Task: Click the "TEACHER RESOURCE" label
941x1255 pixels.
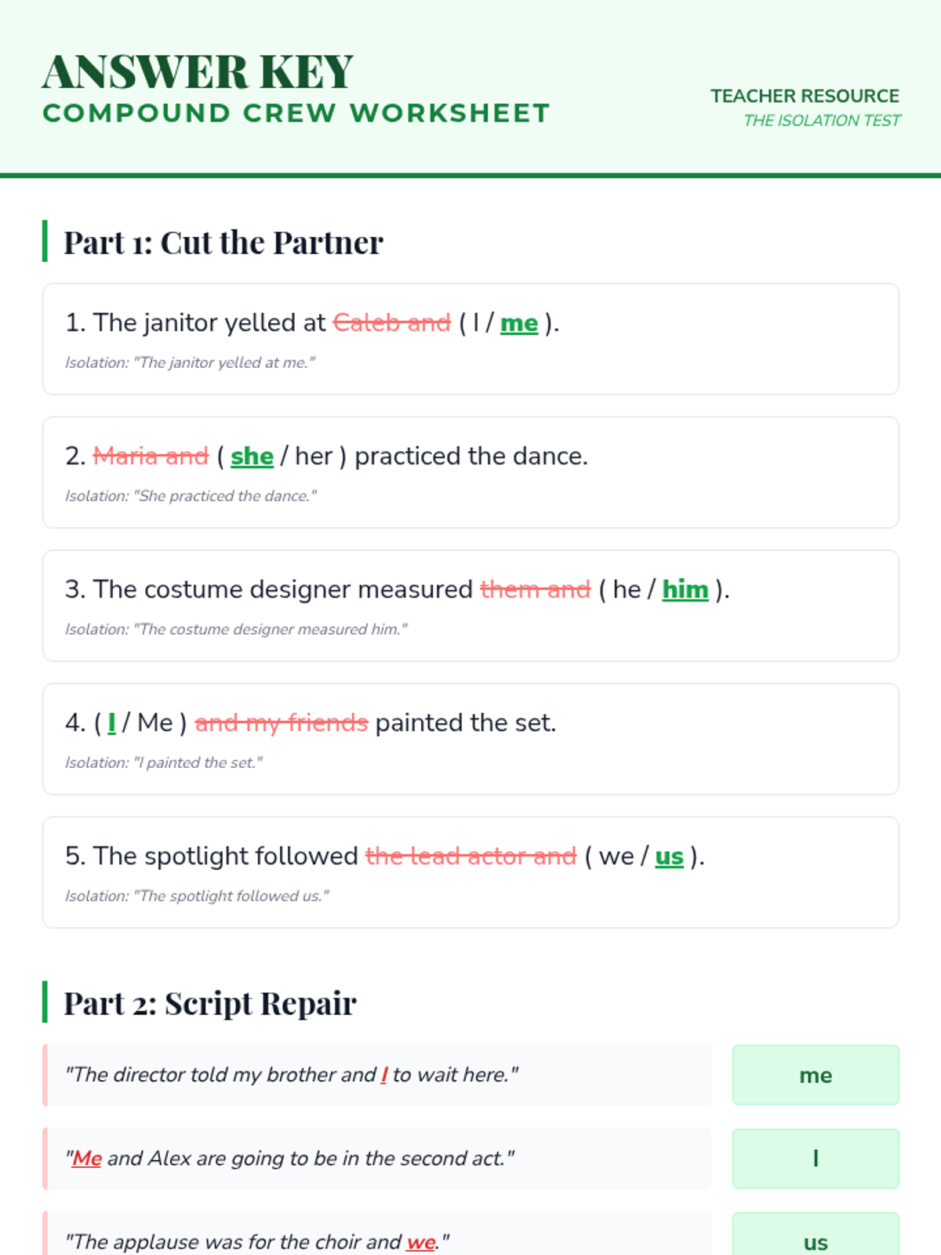Action: pyautogui.click(x=805, y=96)
